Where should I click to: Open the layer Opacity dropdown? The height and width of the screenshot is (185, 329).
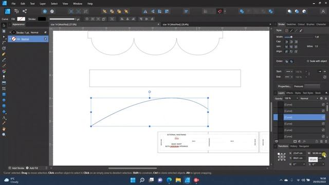point(297,98)
